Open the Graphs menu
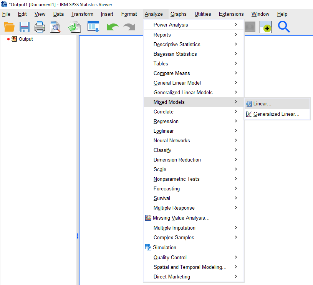The image size is (313, 285). (x=178, y=14)
